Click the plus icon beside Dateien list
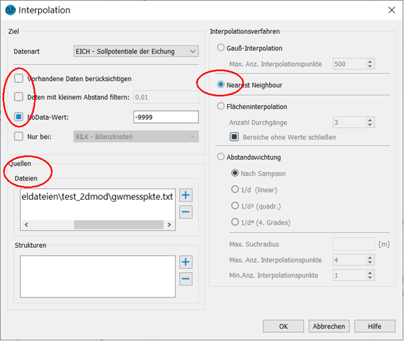Viewport: 404px width, 341px height. click(x=186, y=195)
